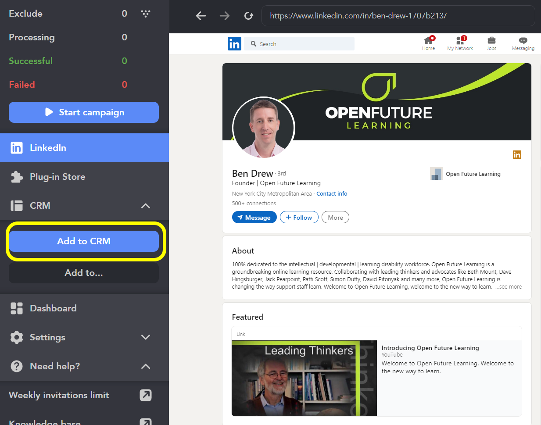The height and width of the screenshot is (425, 541).
Task: Click the URL address bar
Action: (x=398, y=16)
